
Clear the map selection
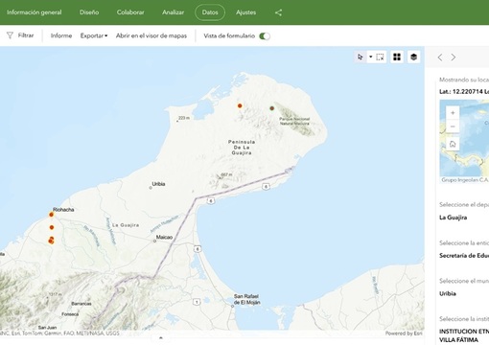pos(380,57)
